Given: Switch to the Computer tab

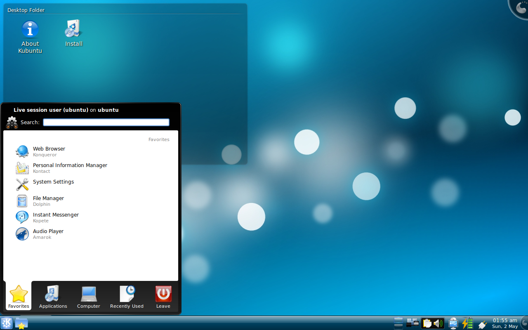Looking at the screenshot, I should [x=89, y=296].
